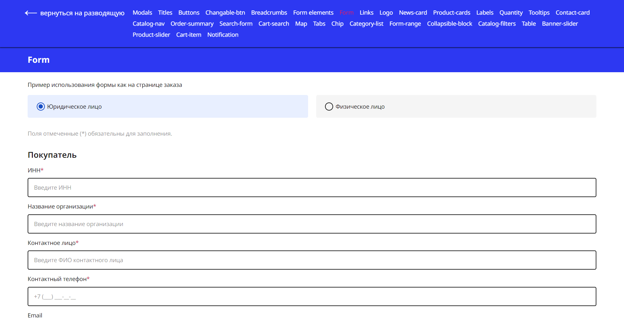Click the Контактный телефон phone field
624x322 pixels.
(x=312, y=297)
